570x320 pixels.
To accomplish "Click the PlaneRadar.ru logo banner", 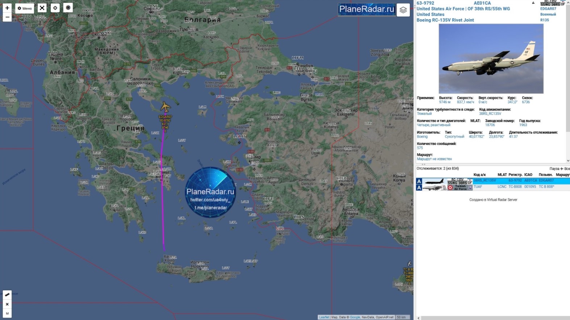I will tap(366, 9).
